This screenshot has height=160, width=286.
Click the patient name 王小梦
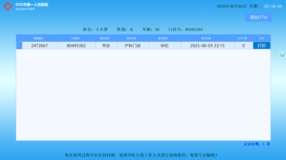tap(102, 30)
